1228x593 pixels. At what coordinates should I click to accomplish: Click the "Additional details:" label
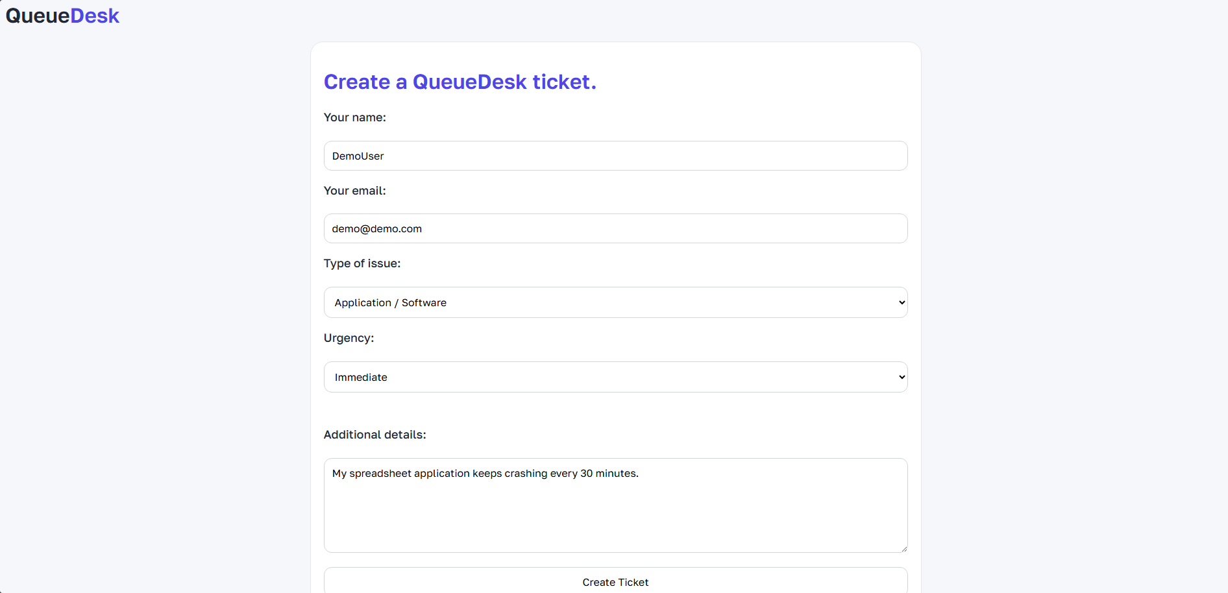375,435
